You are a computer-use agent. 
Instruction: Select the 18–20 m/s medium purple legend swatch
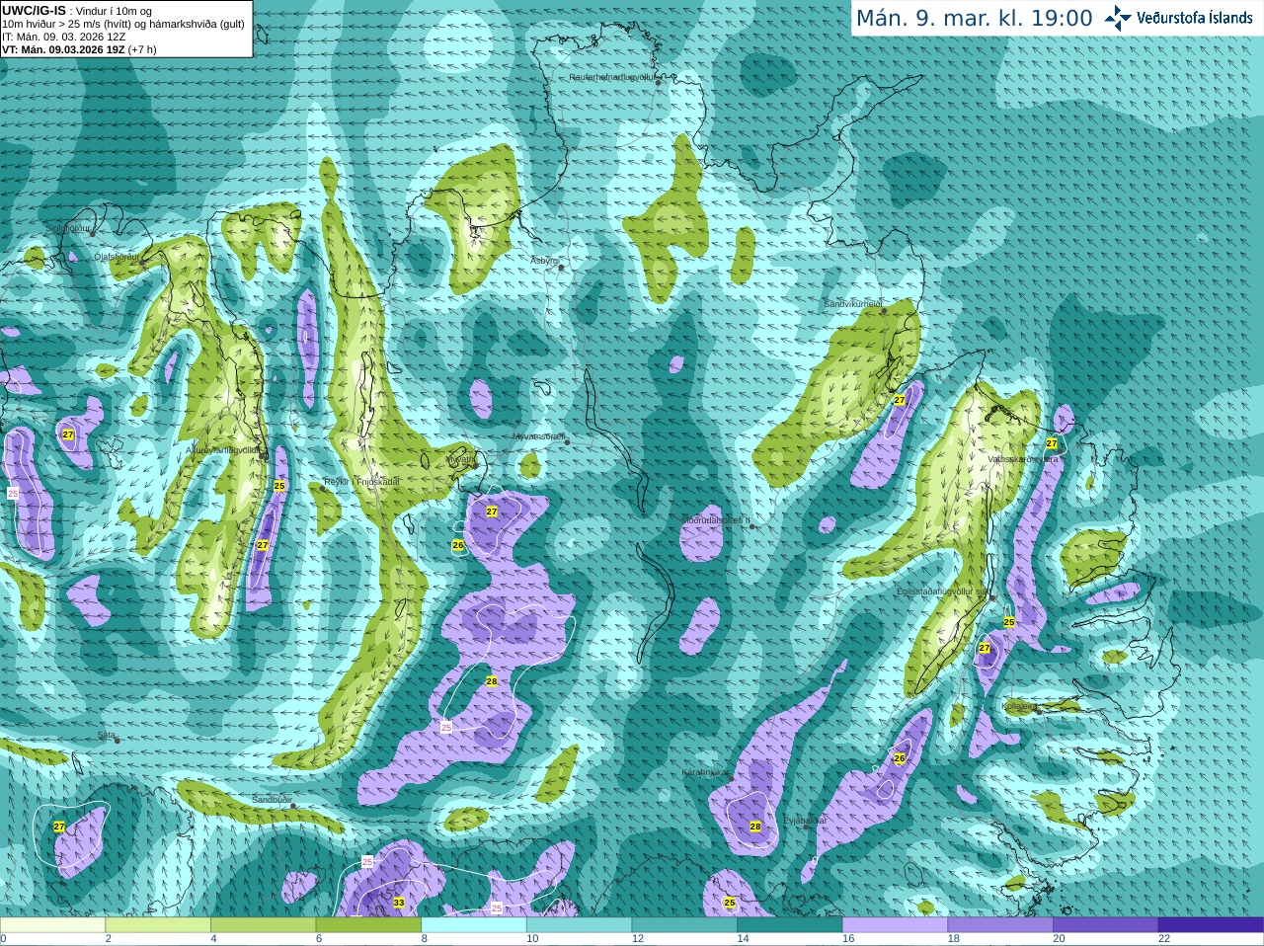click(1000, 924)
